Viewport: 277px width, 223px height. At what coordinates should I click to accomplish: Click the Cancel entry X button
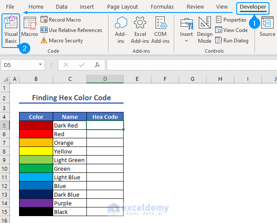point(66,65)
